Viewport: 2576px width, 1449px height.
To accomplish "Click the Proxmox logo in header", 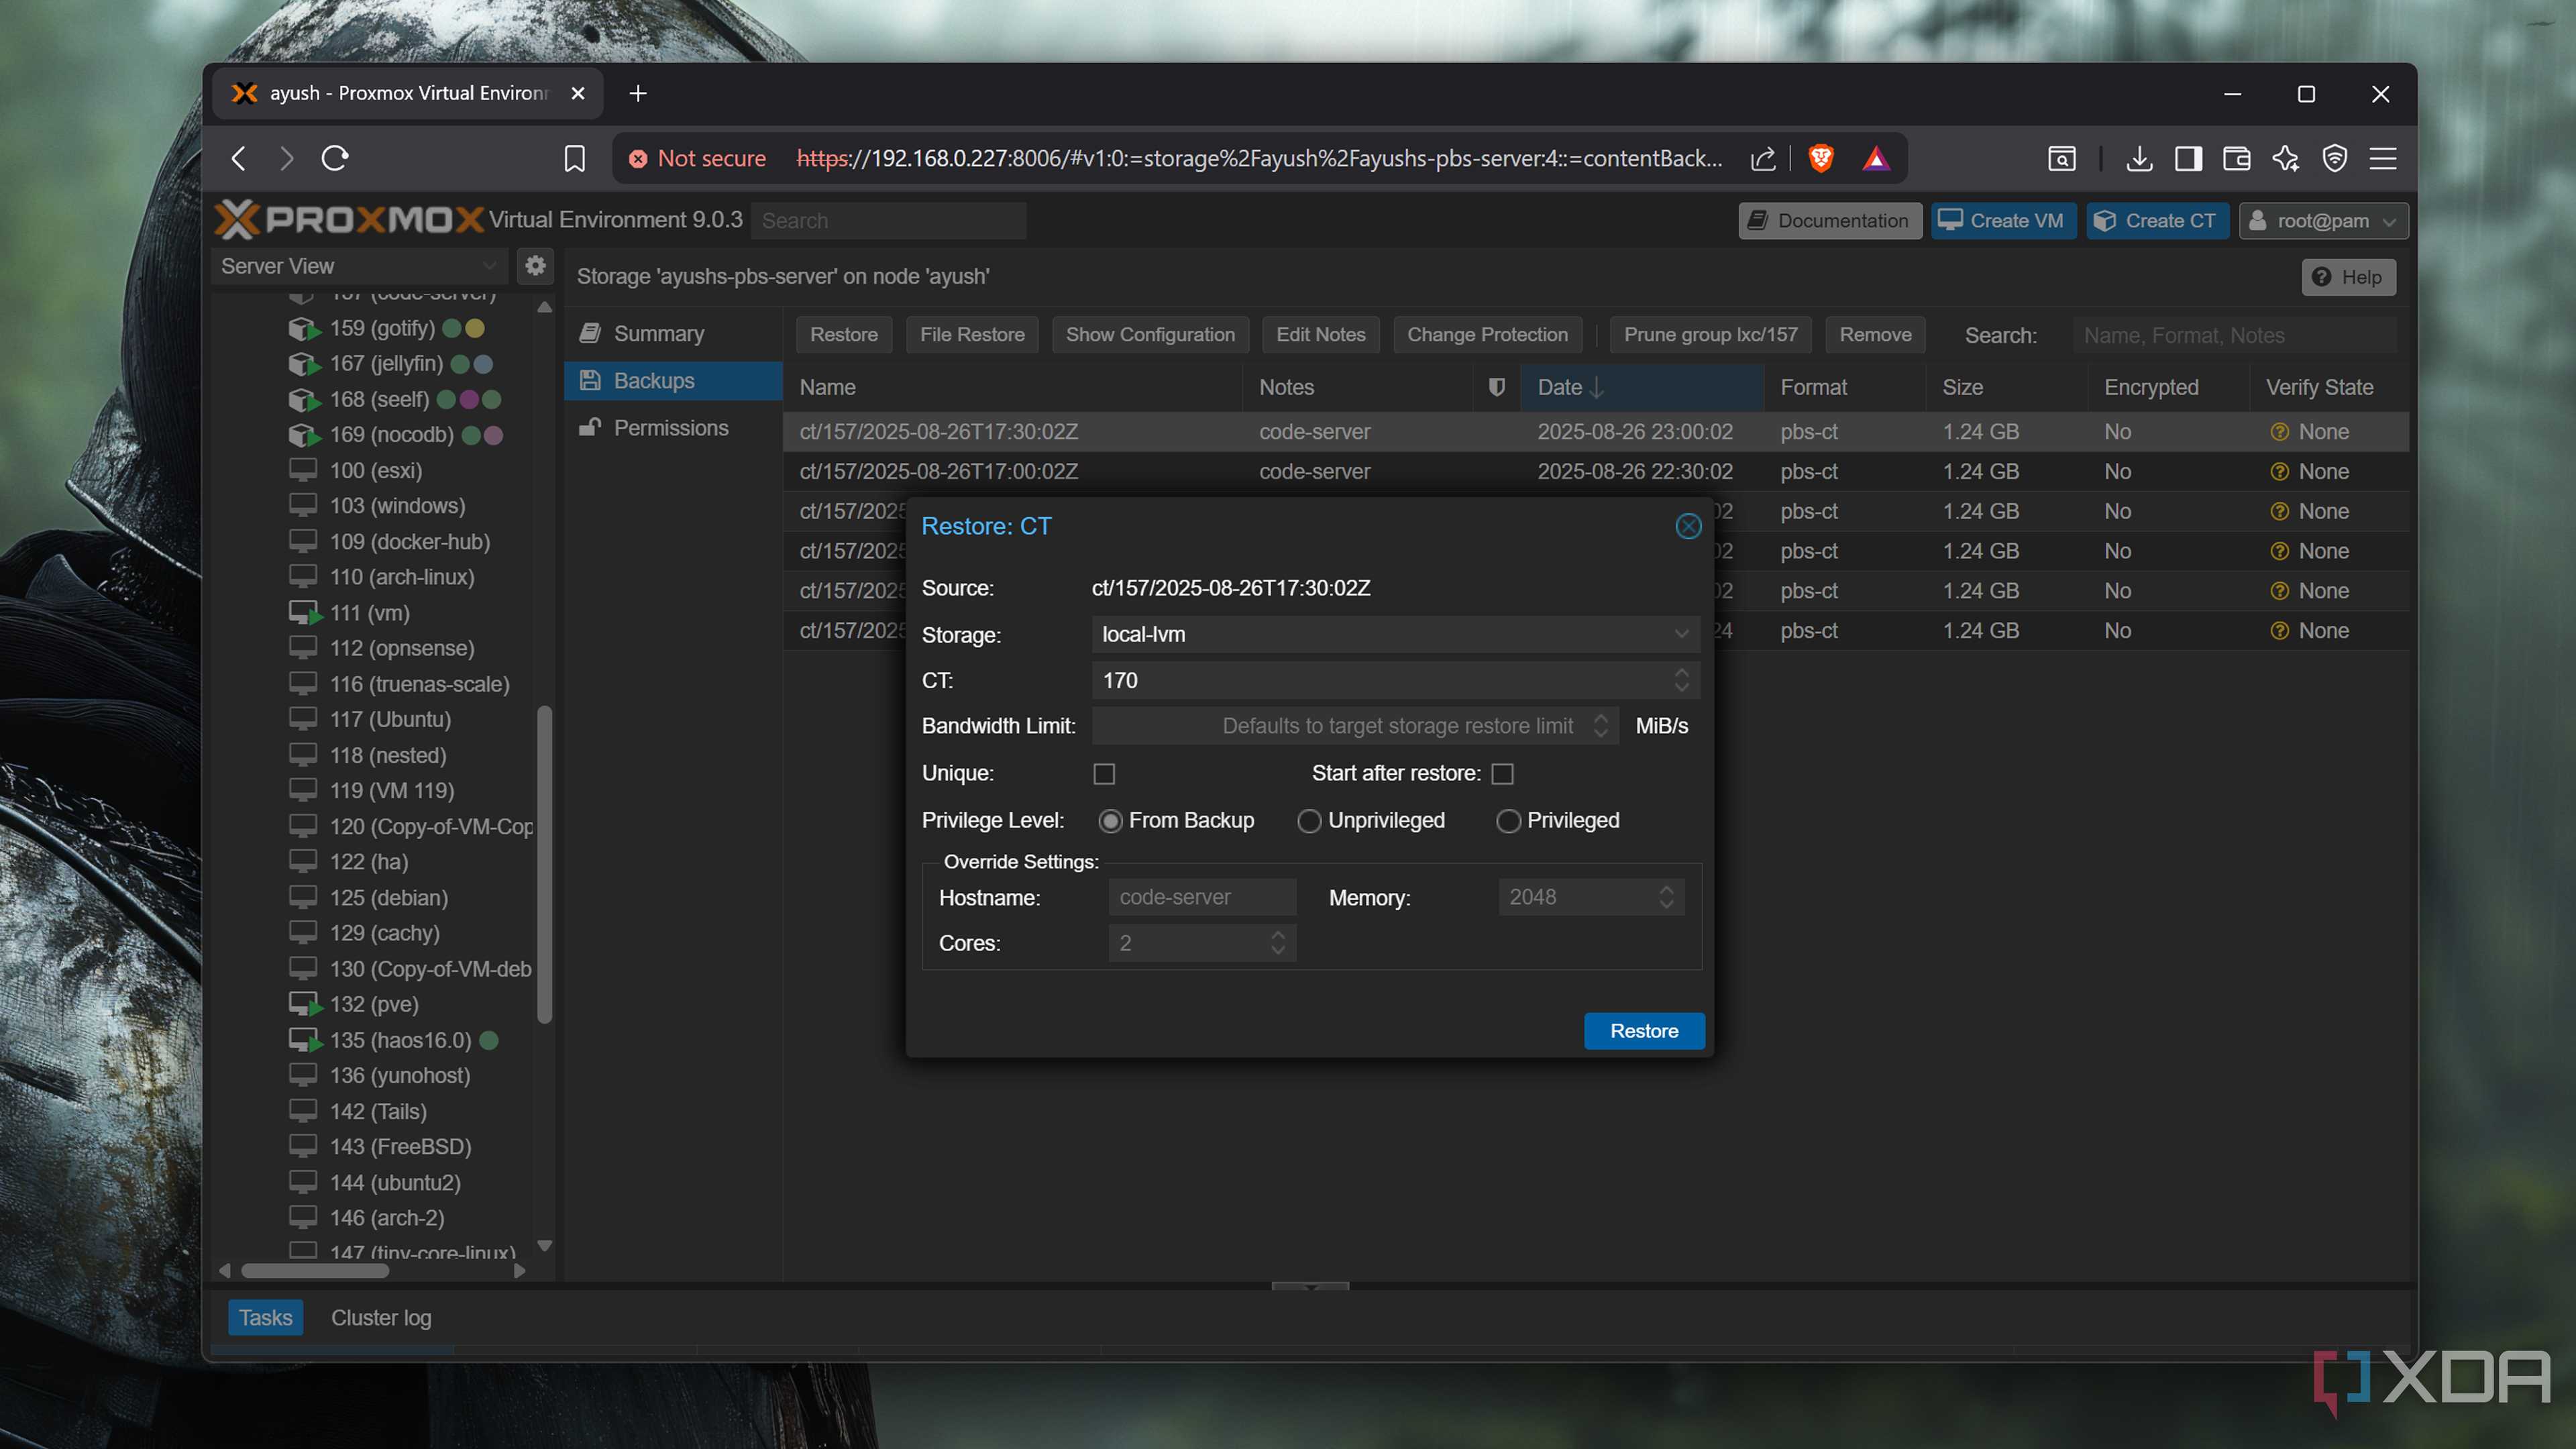I will coord(349,220).
